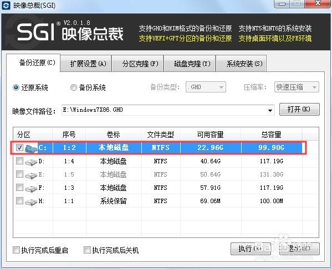Enable 执行完成后关机 checkbox

pos(87,250)
